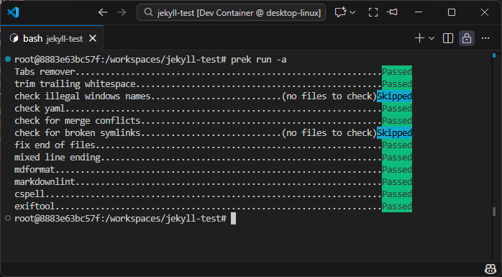
Task: Open the Copilot chat icon in title bar
Action: click(x=341, y=12)
